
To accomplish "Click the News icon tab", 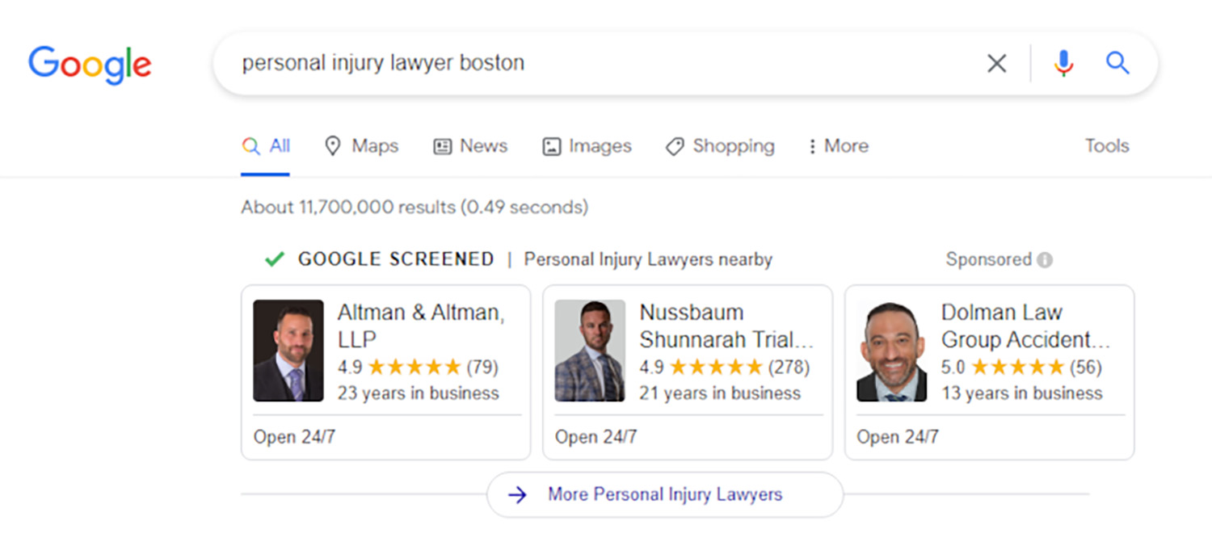I will (x=442, y=146).
